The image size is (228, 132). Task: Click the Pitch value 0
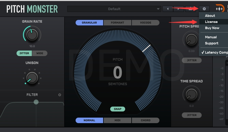(118, 72)
